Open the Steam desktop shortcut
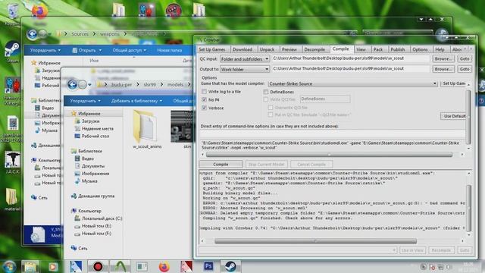Image resolution: width=485 pixels, height=273 pixels. 12,52
